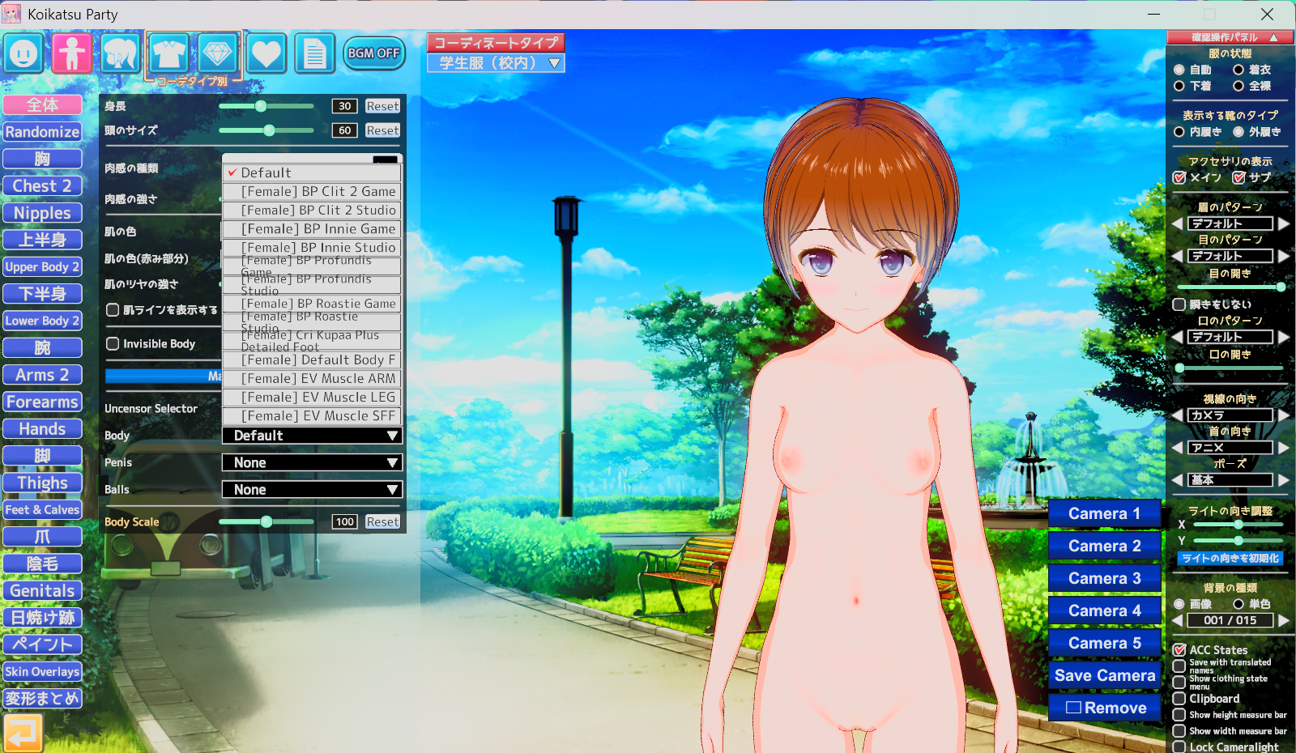This screenshot has height=753, width=1296.
Task: Click the 身長 height slider
Action: pos(266,106)
